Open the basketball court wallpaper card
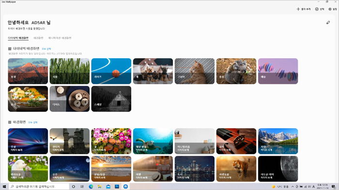 point(111,71)
